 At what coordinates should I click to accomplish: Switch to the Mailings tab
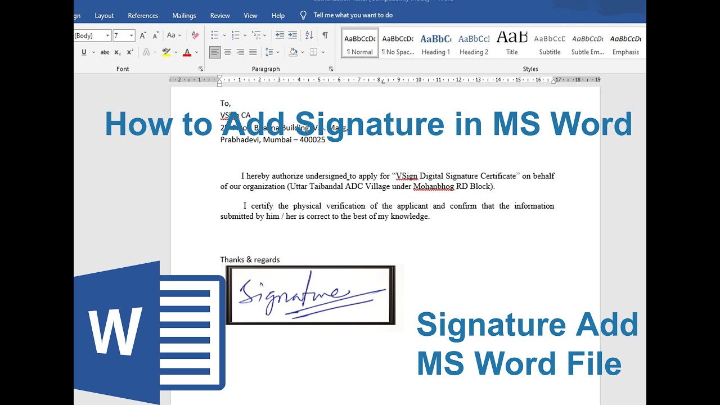click(184, 15)
